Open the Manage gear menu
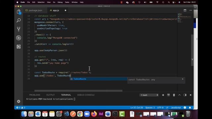212x119 pixels. 19,101
